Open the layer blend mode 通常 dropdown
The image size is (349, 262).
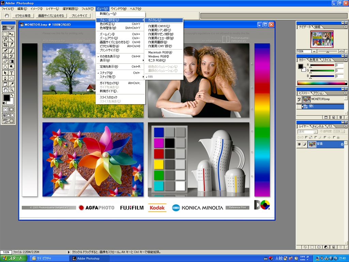click(307, 131)
